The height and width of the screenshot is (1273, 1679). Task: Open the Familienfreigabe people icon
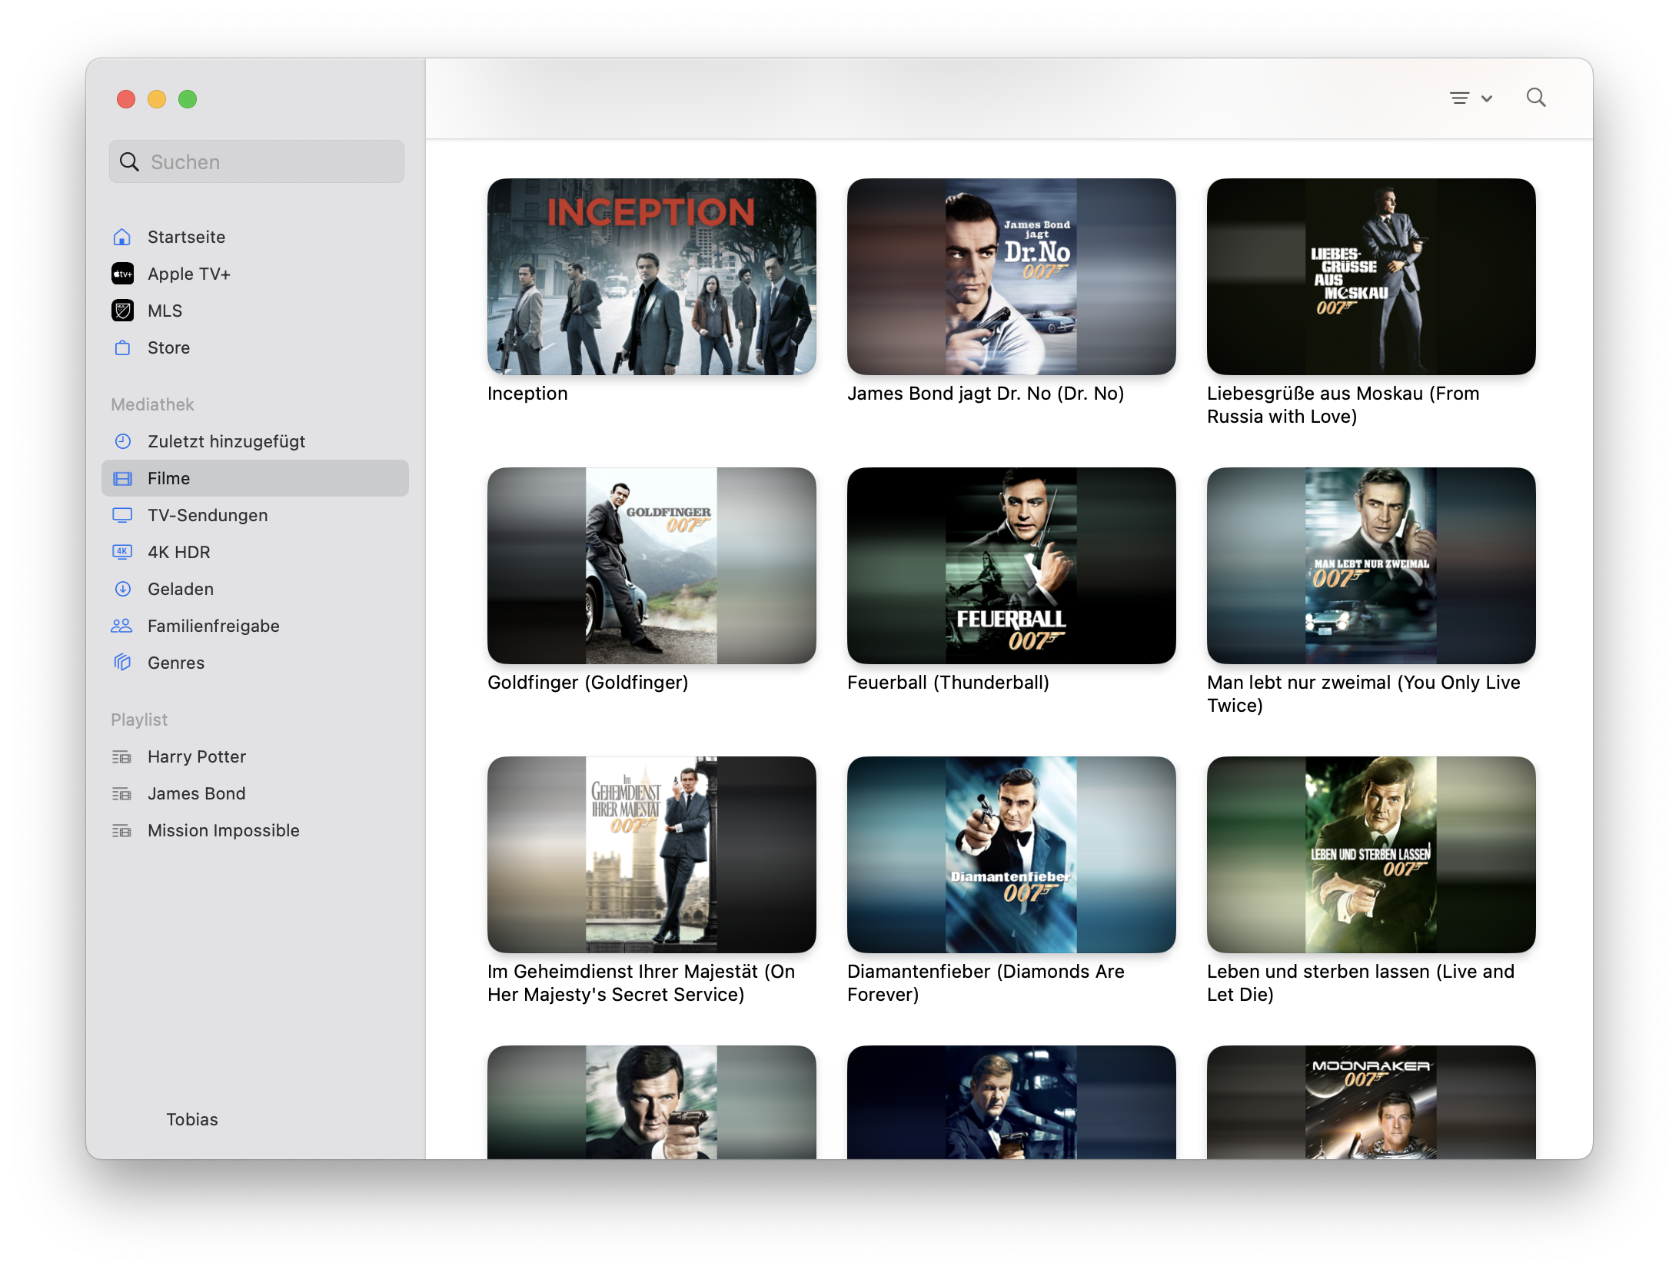coord(122,626)
